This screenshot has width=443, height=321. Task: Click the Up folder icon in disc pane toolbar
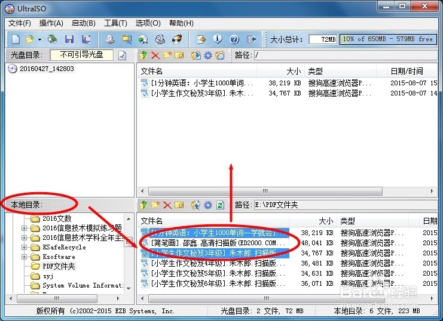click(143, 55)
